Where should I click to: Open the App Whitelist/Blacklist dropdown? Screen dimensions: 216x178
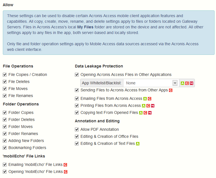(151, 83)
